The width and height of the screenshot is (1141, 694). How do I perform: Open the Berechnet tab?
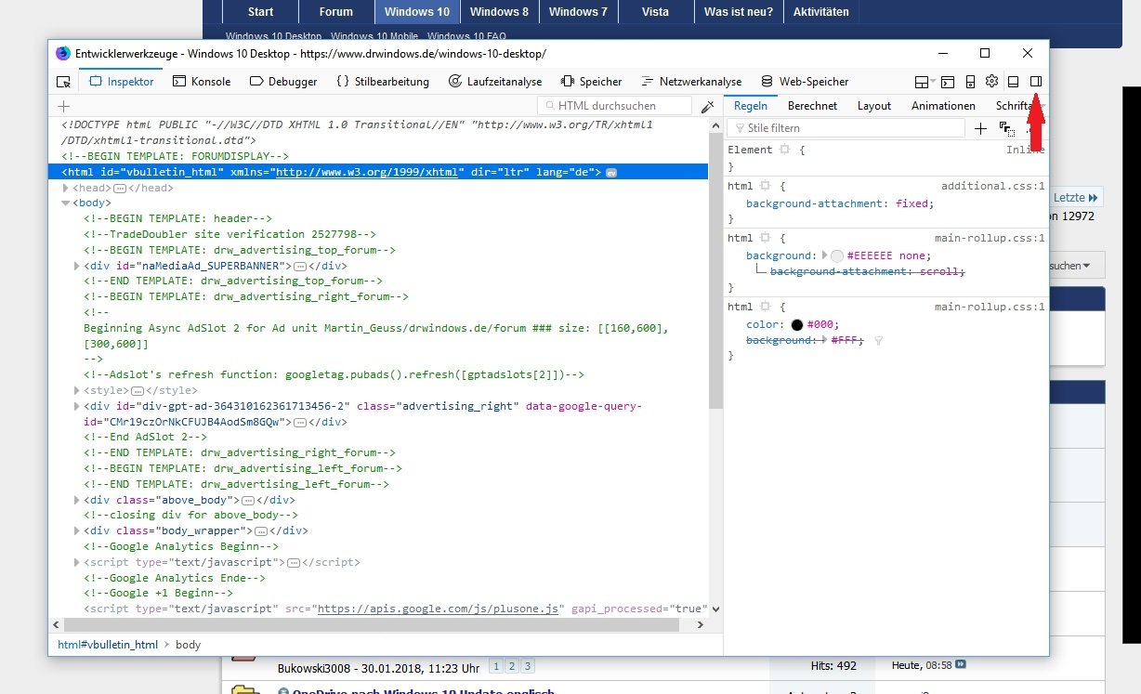(812, 106)
